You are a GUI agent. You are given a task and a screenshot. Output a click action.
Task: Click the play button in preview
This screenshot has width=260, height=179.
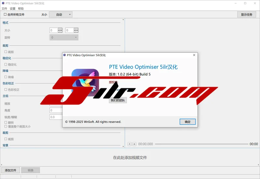coord(130,144)
